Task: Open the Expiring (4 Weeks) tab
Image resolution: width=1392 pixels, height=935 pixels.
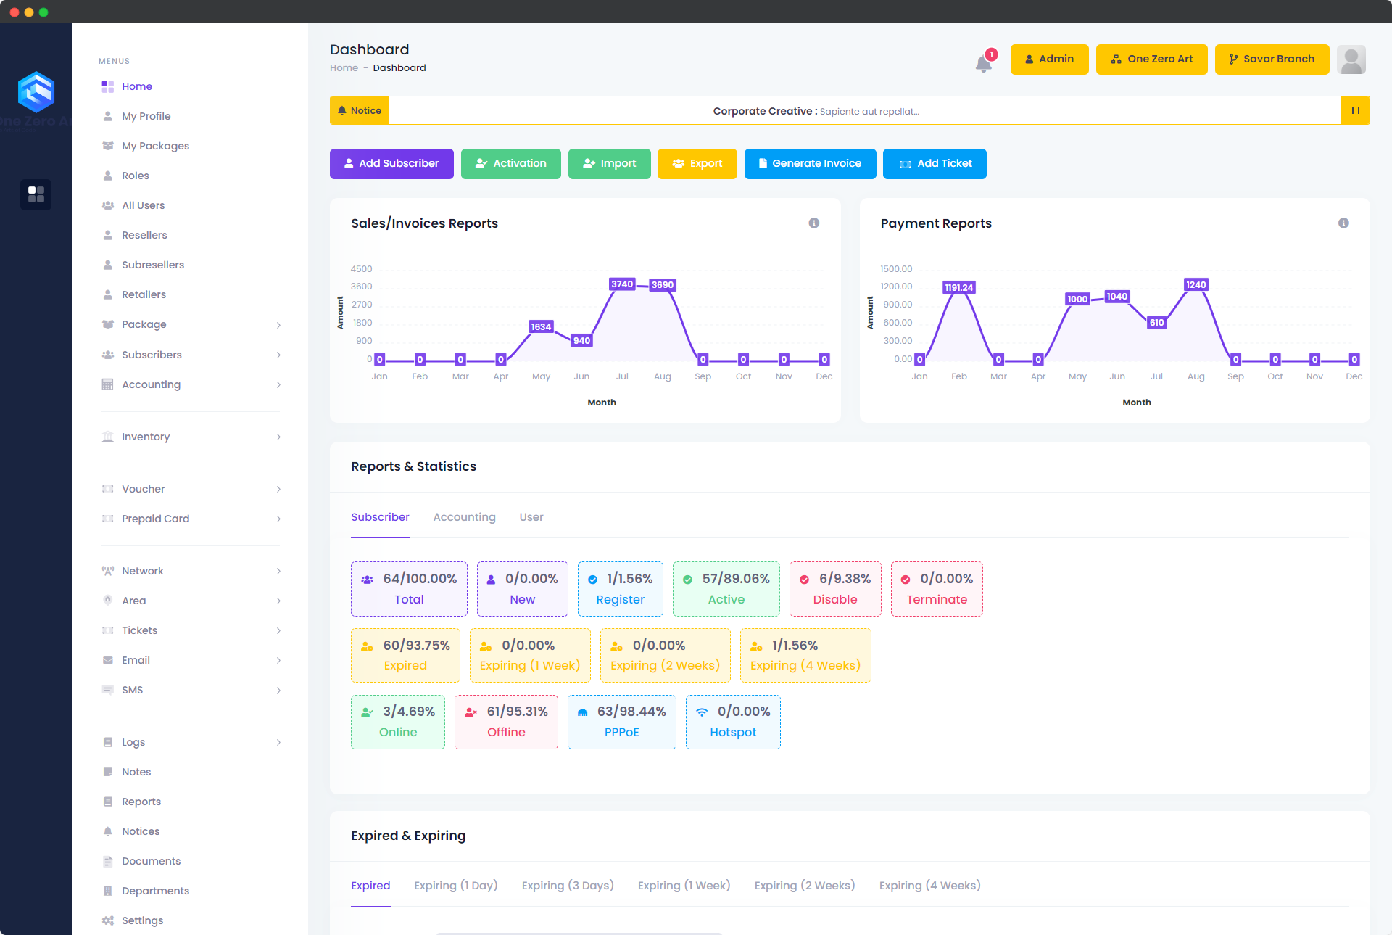Action: [929, 886]
